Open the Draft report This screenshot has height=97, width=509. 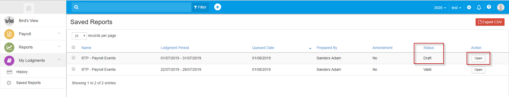click(x=478, y=58)
